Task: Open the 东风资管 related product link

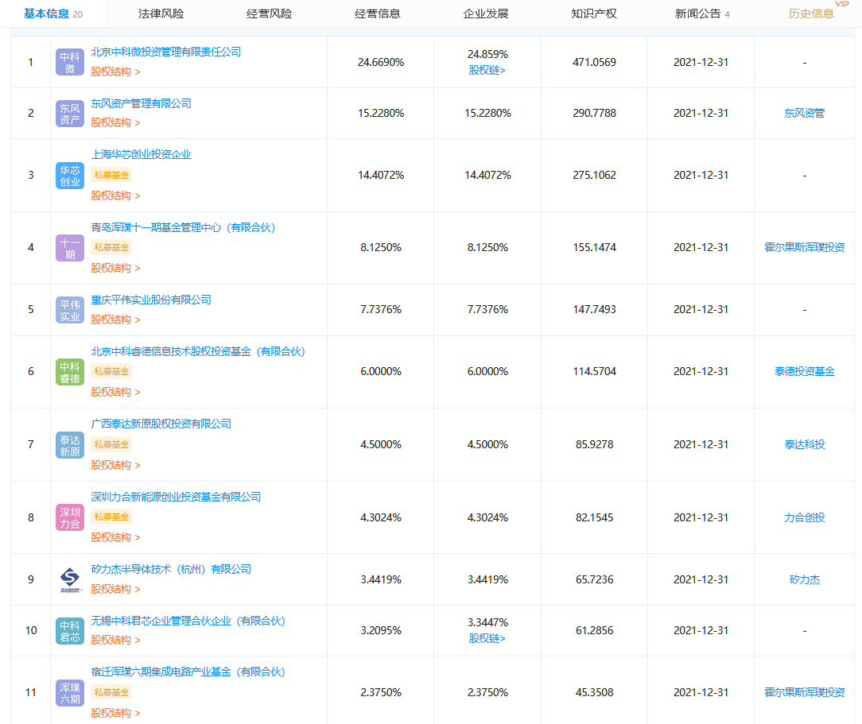Action: click(x=804, y=113)
